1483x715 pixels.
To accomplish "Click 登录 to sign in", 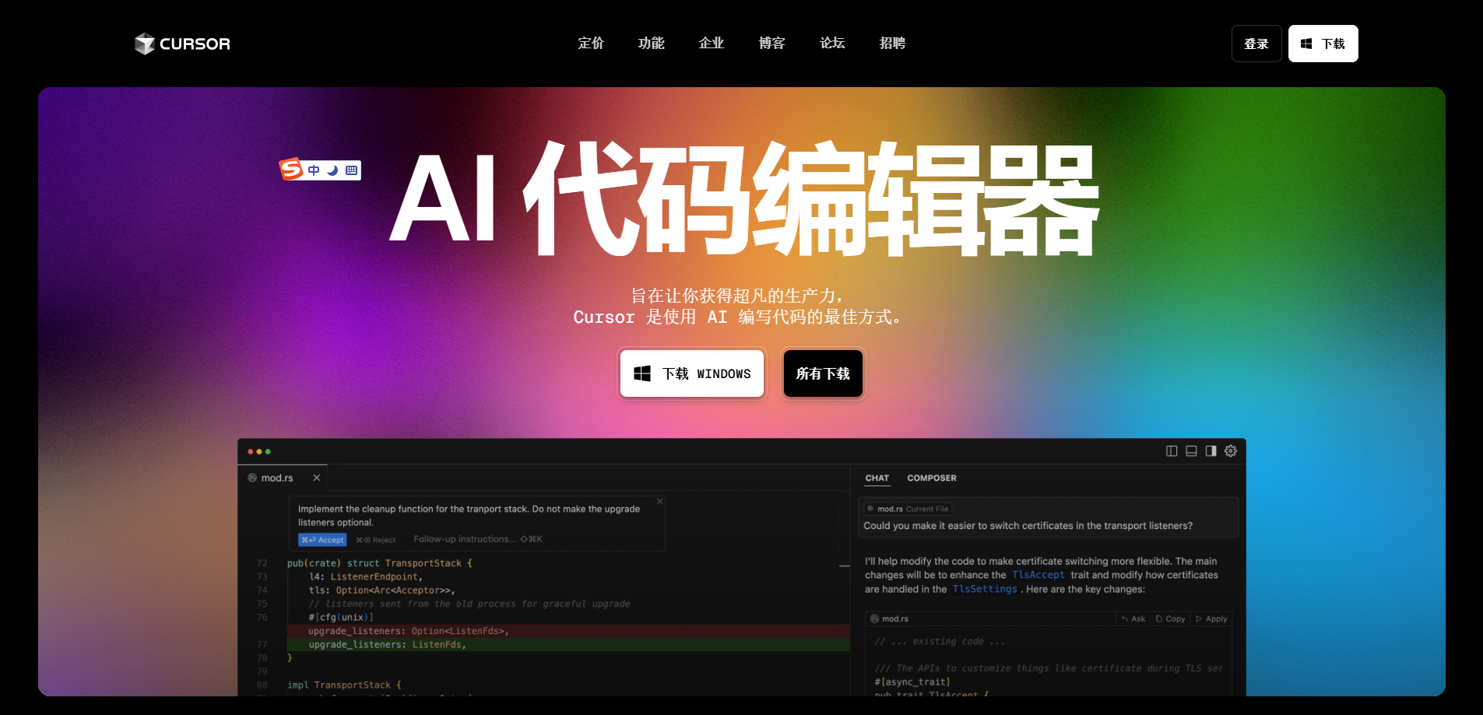I will (1256, 44).
